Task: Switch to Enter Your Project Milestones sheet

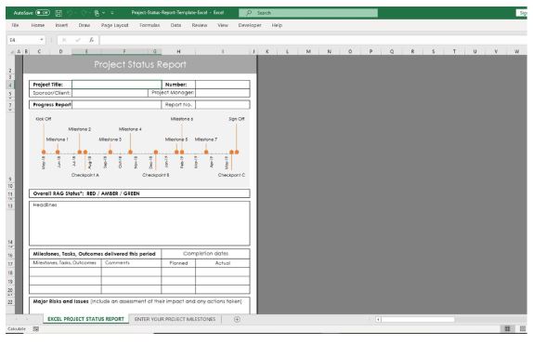Action: point(175,319)
